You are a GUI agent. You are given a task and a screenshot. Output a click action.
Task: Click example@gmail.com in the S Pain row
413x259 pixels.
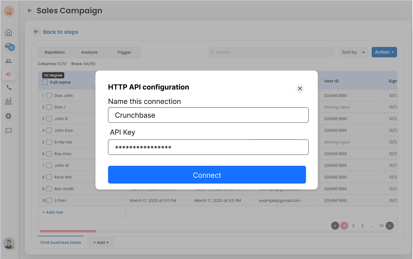pos(280,201)
